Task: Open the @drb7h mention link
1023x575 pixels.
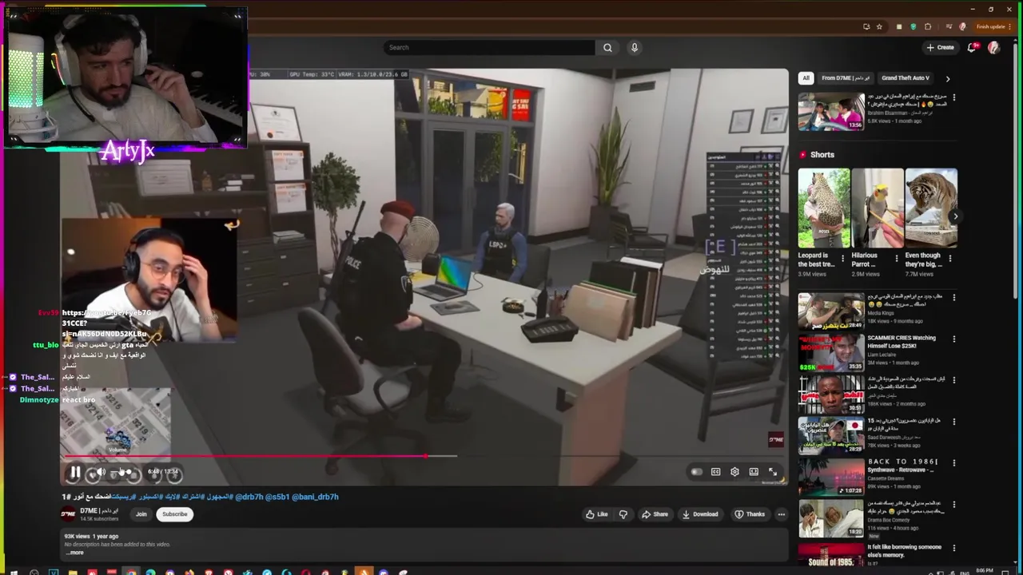Action: [249, 497]
